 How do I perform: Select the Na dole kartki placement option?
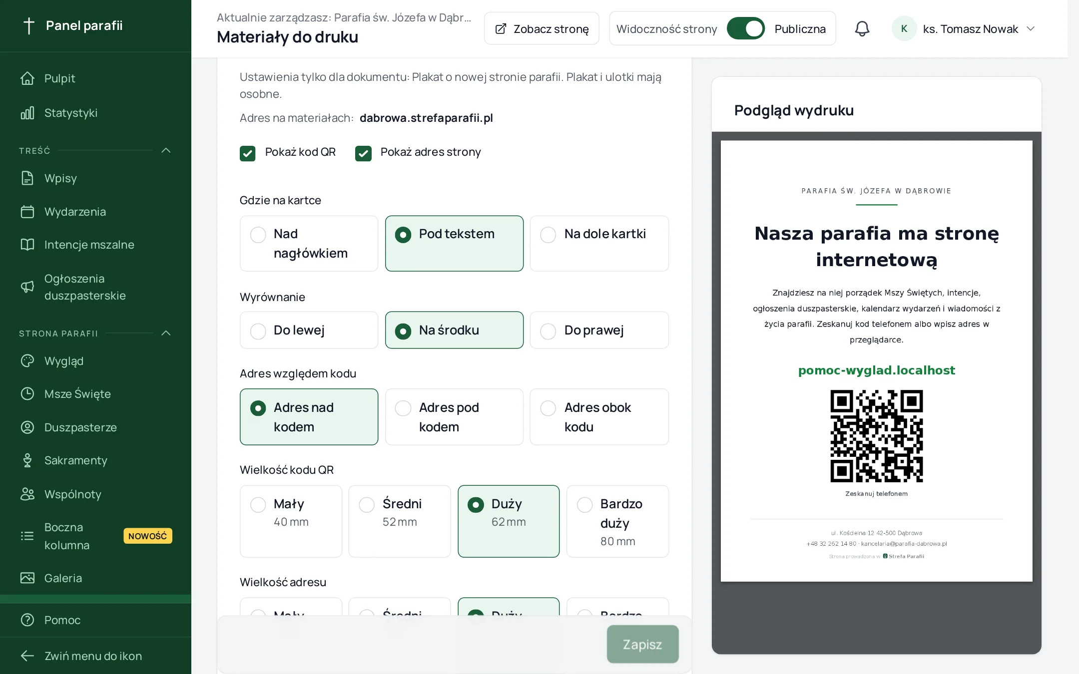click(x=599, y=244)
